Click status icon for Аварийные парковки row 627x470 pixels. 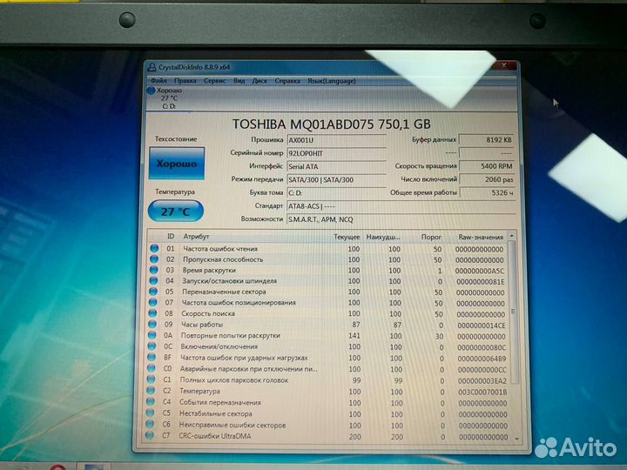coord(152,368)
